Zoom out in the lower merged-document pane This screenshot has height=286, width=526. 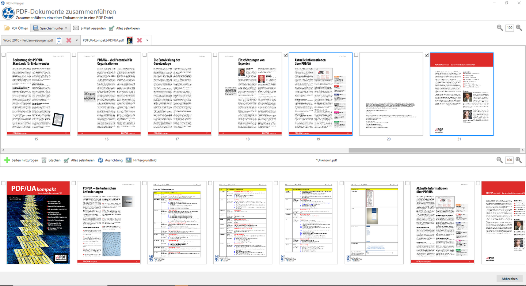500,160
